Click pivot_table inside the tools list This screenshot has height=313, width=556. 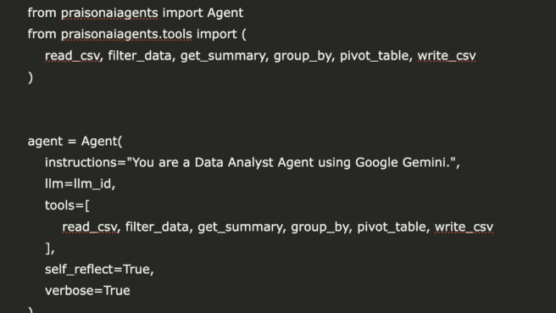(x=392, y=226)
